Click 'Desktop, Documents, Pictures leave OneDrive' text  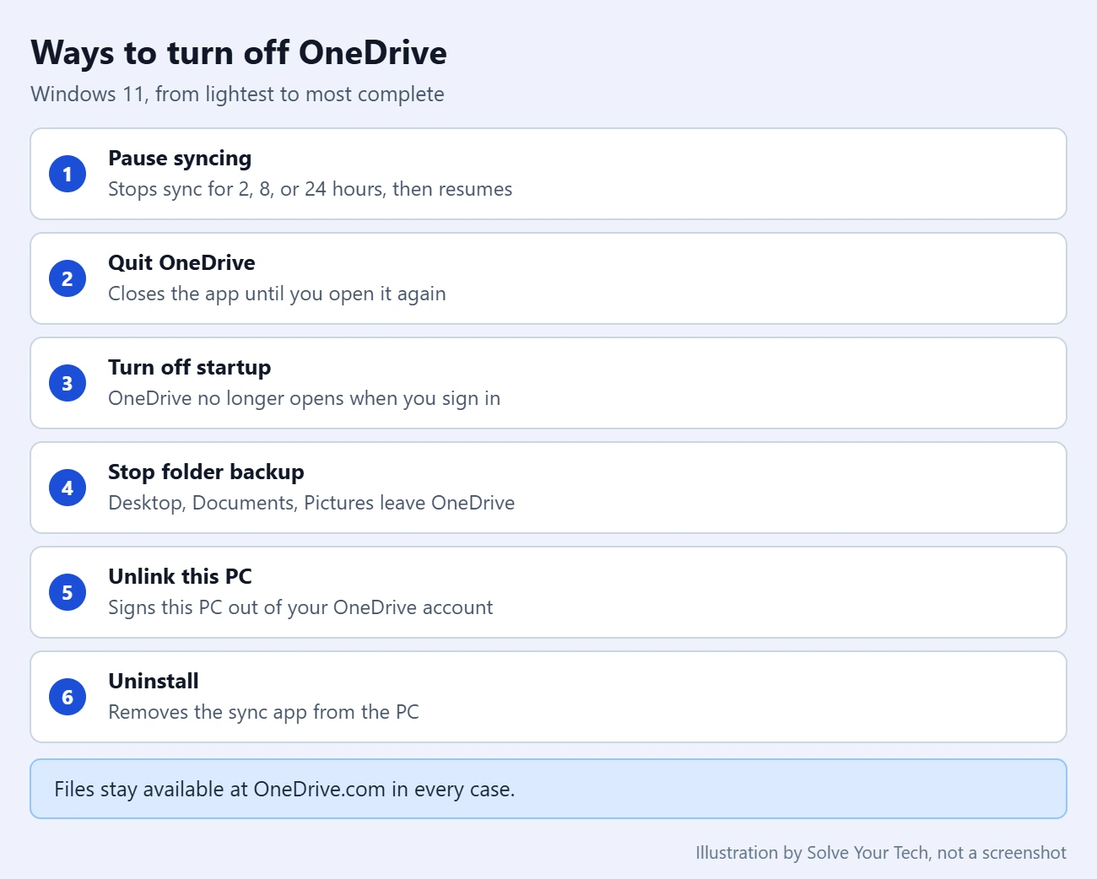click(311, 503)
